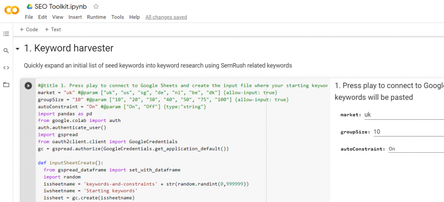
Task: Click the Google Drive icon beside notebook title
Action: click(29, 6)
